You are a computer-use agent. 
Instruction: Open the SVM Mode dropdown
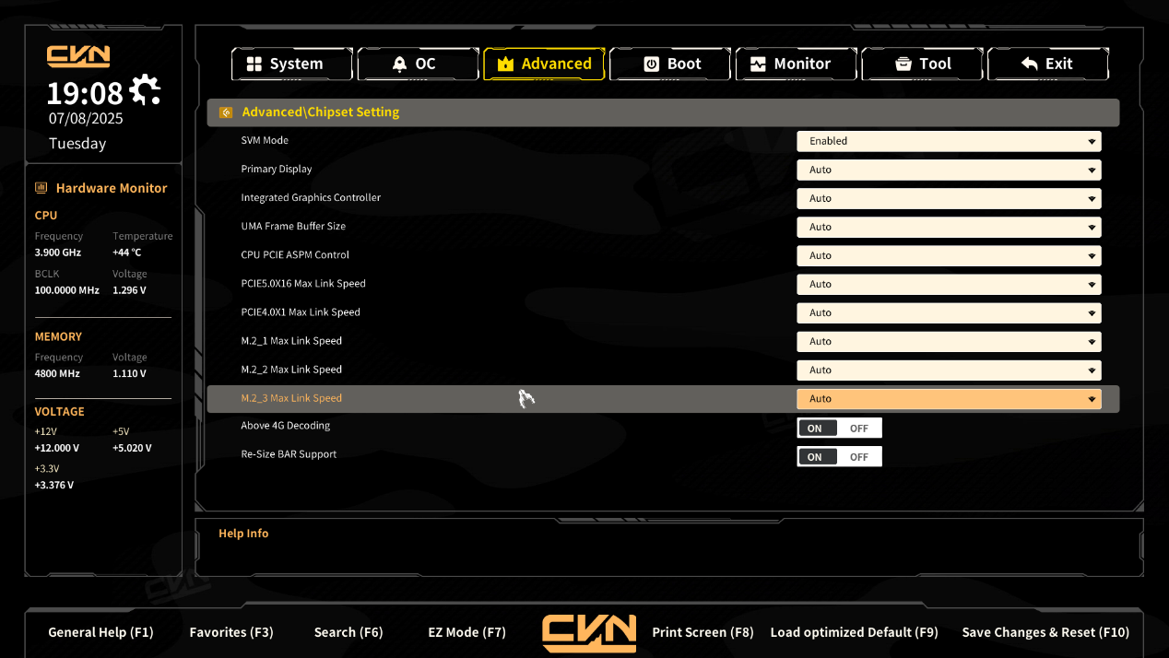pos(949,141)
